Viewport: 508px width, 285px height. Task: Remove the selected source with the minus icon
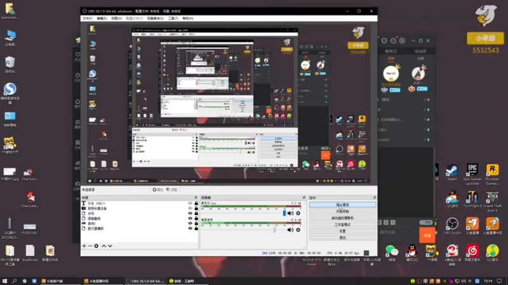tap(90, 246)
